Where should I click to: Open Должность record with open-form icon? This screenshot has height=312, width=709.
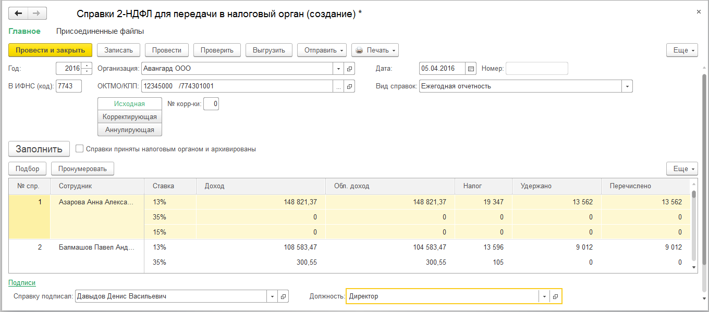pyautogui.click(x=555, y=296)
